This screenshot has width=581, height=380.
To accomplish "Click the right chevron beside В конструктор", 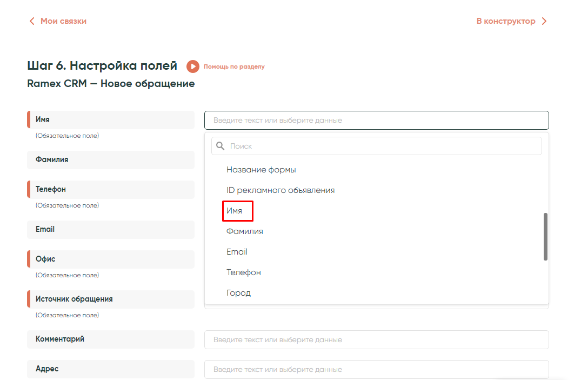I will [544, 21].
